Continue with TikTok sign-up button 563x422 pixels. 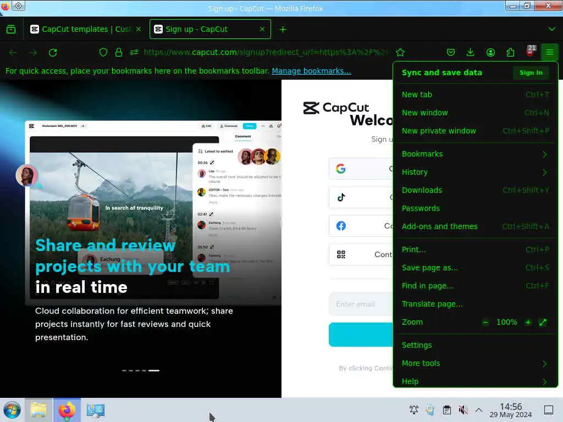(x=361, y=197)
